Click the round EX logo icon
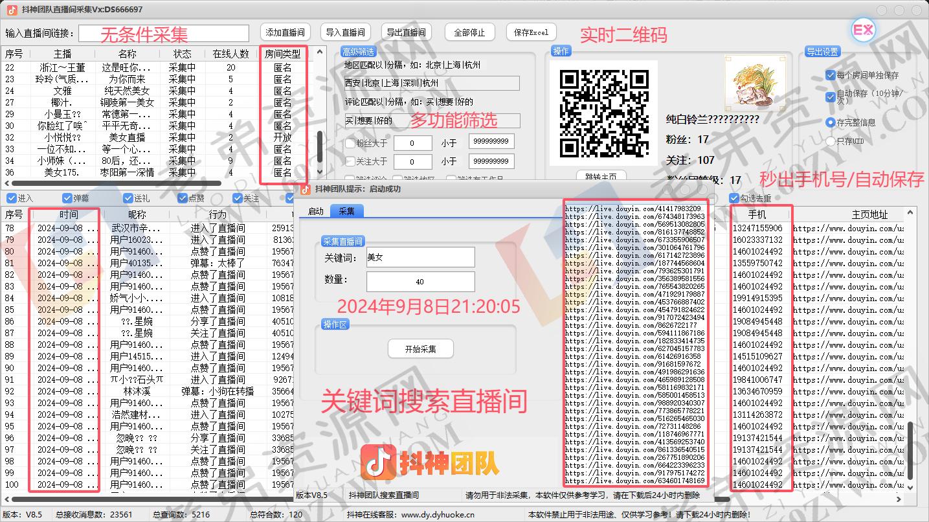929x522 pixels. (862, 31)
